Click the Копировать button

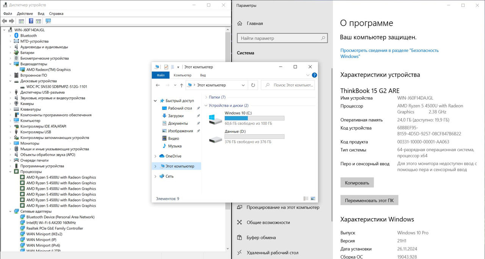pos(357,183)
